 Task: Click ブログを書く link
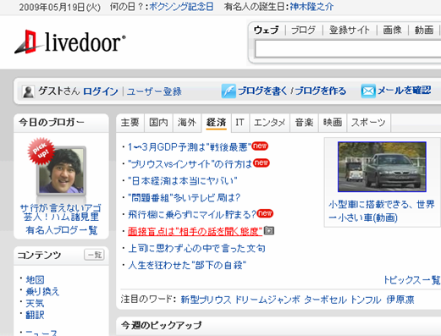pyautogui.click(x=262, y=91)
